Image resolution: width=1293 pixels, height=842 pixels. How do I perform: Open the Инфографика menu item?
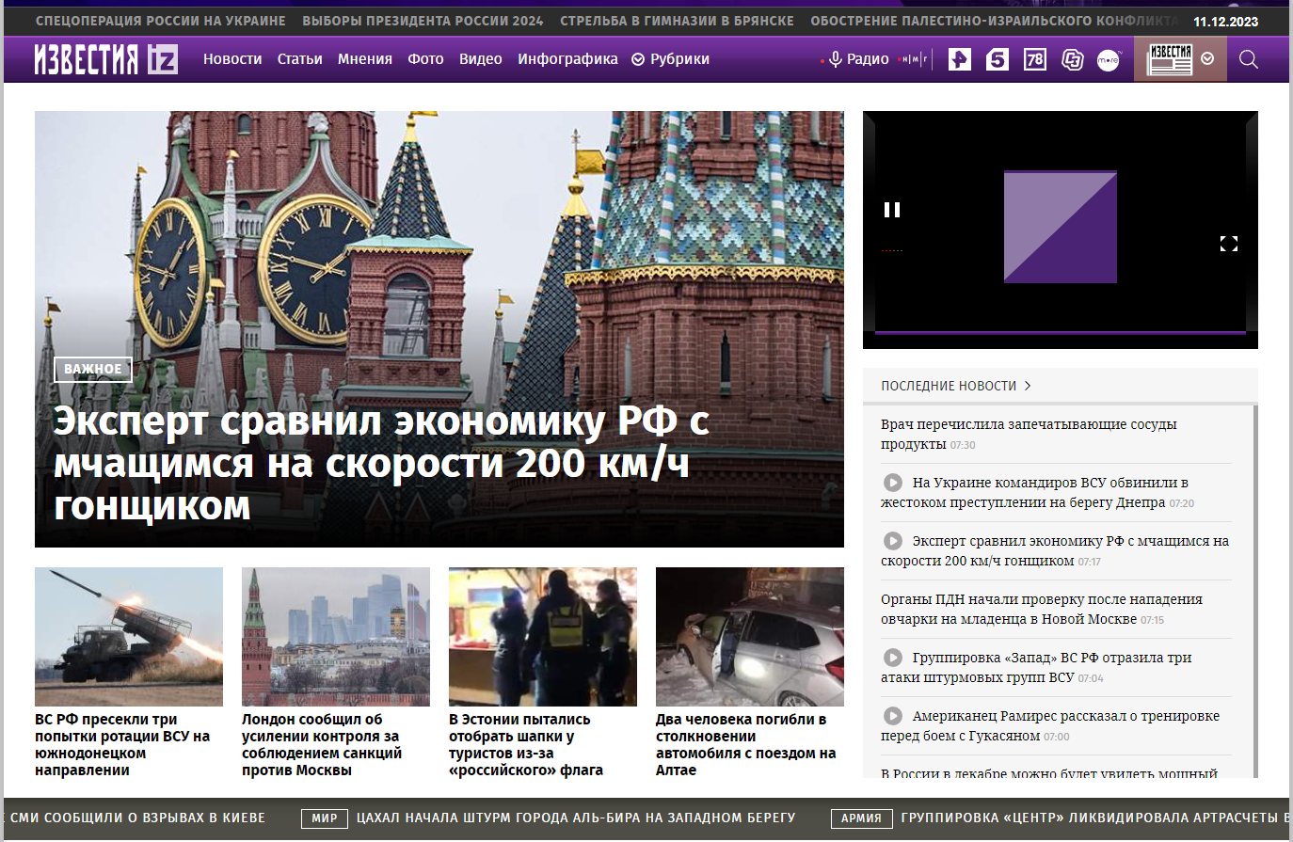click(x=567, y=59)
